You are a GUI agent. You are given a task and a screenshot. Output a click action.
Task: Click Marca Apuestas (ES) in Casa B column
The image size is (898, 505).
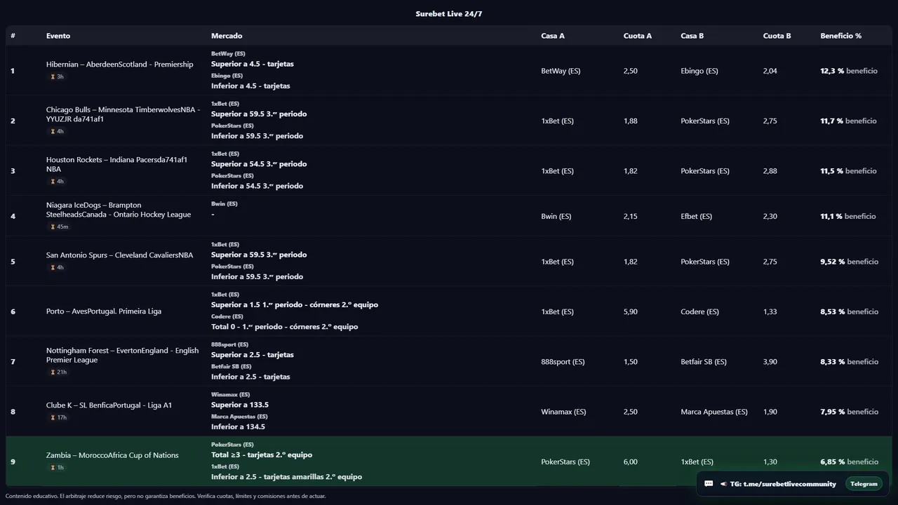point(713,412)
